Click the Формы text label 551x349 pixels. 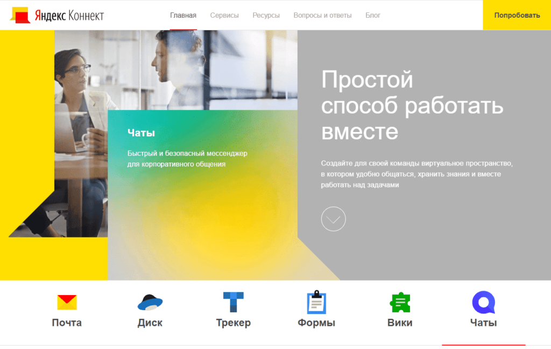point(316,323)
